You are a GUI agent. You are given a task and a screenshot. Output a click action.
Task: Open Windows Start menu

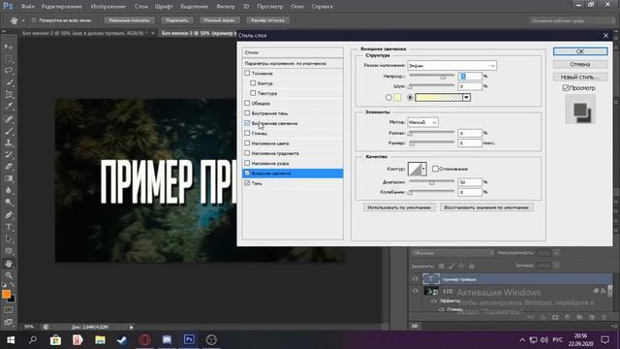point(11,339)
